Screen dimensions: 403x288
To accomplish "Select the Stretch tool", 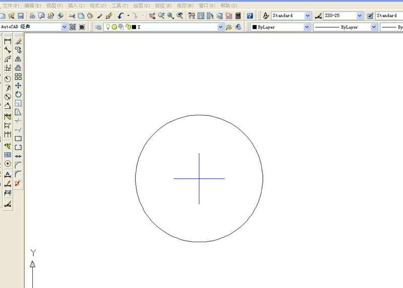I will coord(18,112).
